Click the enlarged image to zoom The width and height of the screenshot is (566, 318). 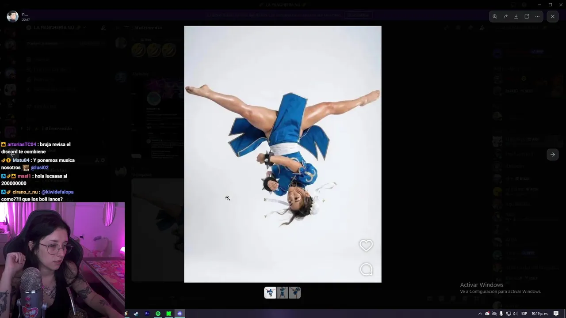[x=283, y=154]
